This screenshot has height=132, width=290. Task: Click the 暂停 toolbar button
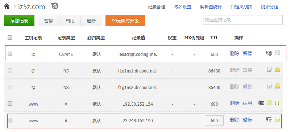(x=49, y=21)
